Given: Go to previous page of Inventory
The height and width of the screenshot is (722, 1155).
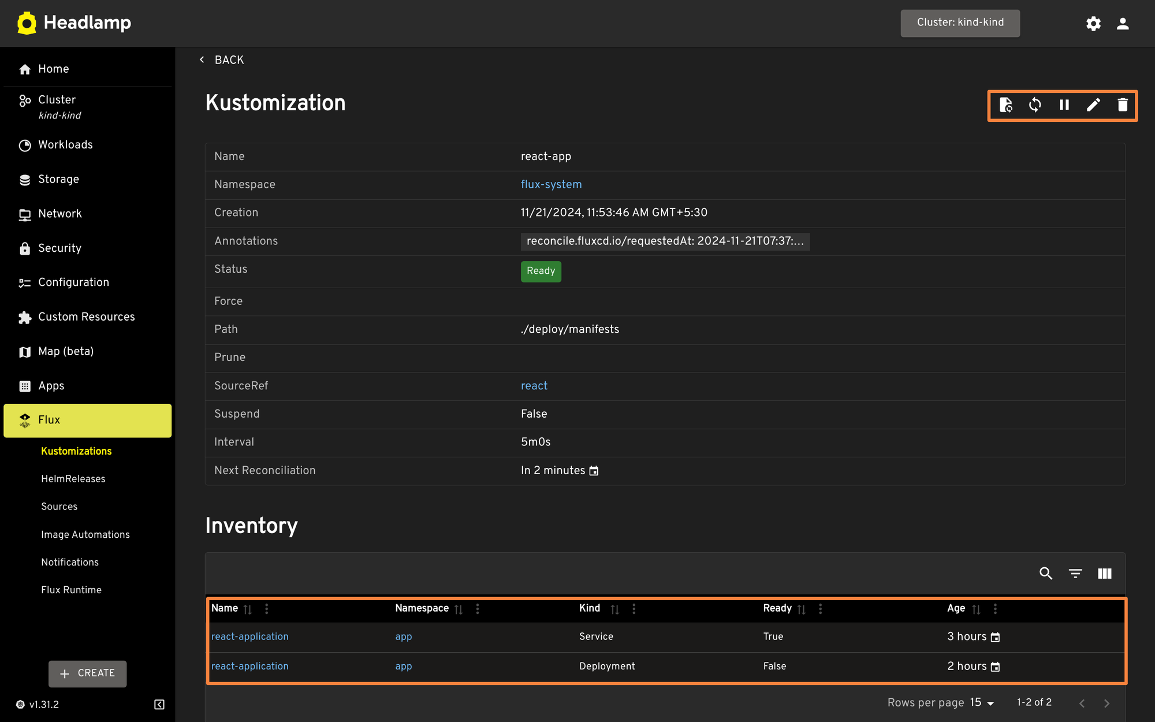Looking at the screenshot, I should coord(1082,704).
